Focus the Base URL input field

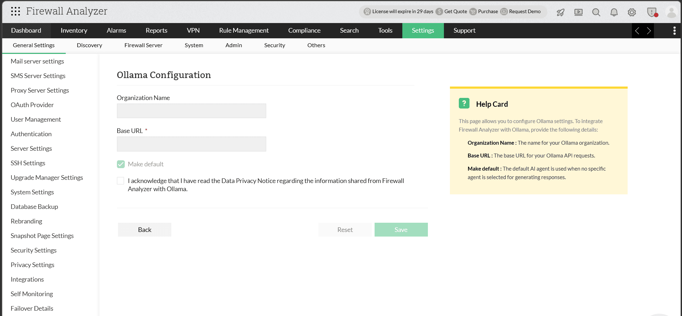coord(192,144)
